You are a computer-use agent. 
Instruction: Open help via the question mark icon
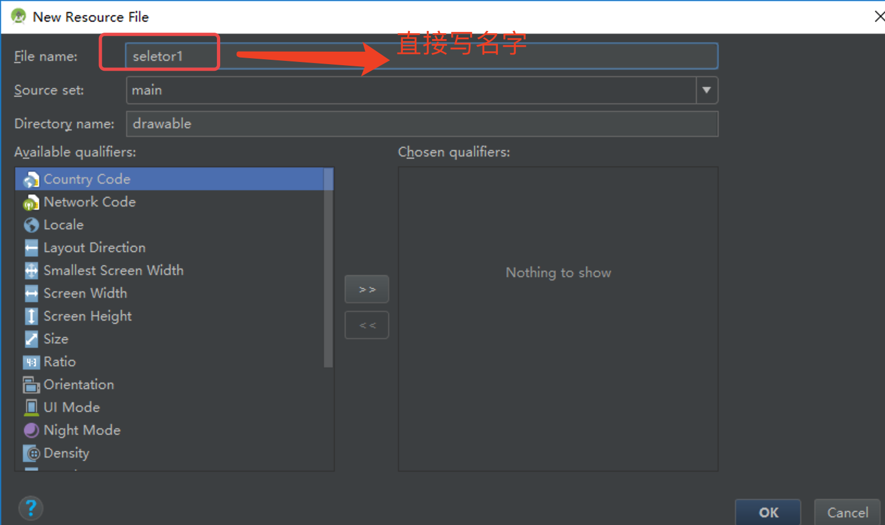(31, 508)
